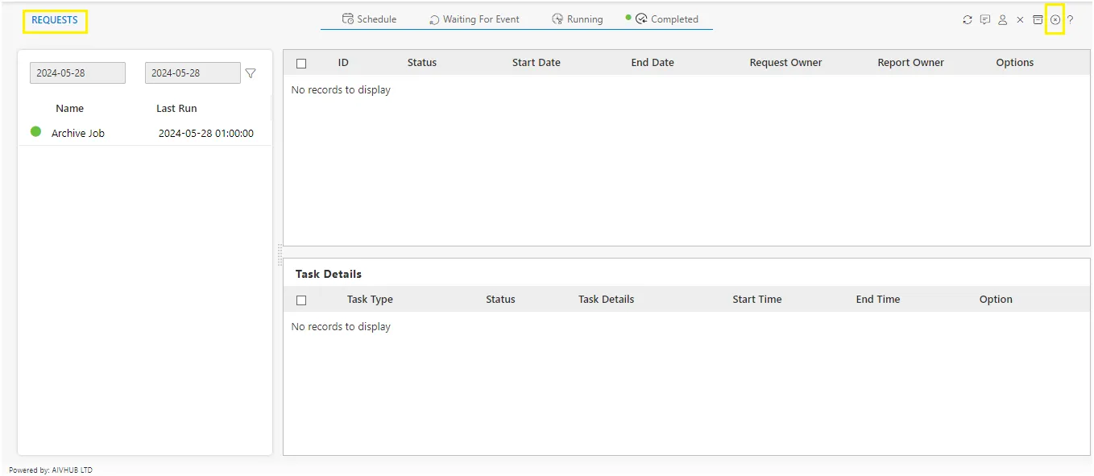The image size is (1094, 476).
Task: Click the Options column header
Action: pos(1015,63)
